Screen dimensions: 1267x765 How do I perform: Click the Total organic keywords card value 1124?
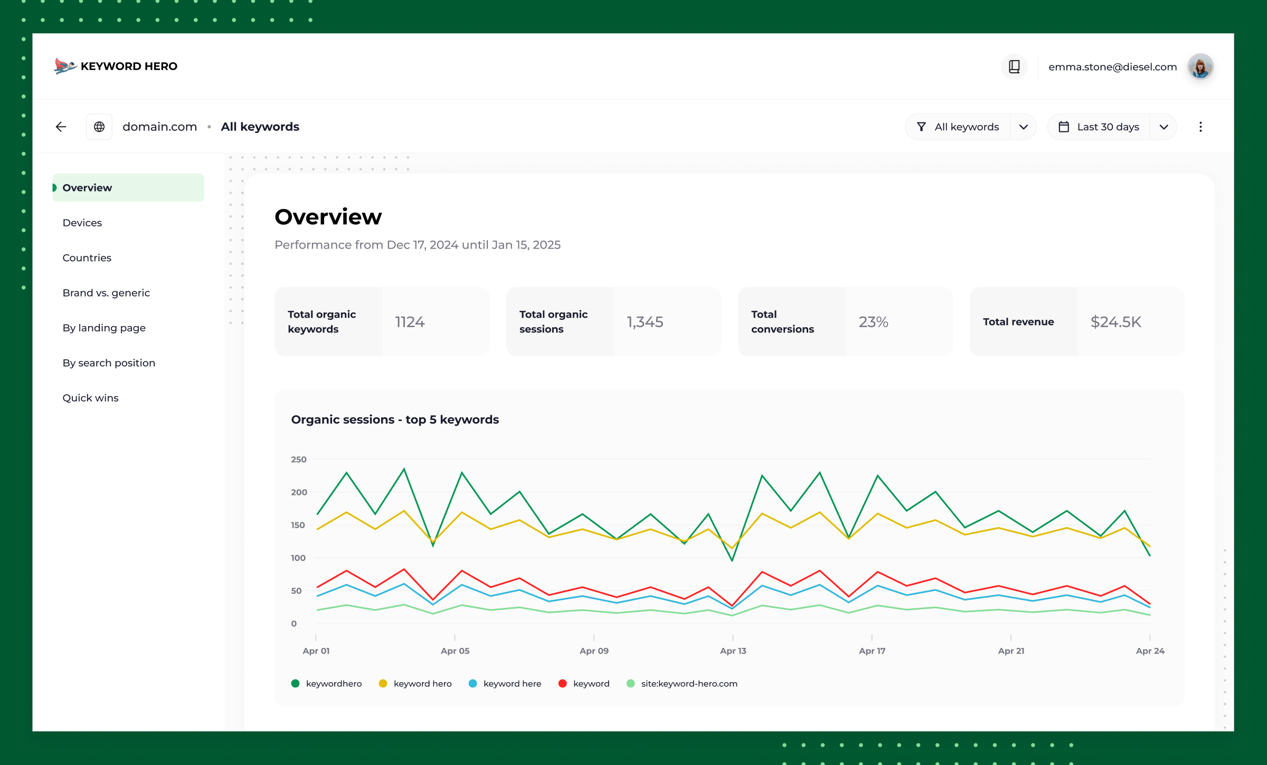[x=410, y=322]
